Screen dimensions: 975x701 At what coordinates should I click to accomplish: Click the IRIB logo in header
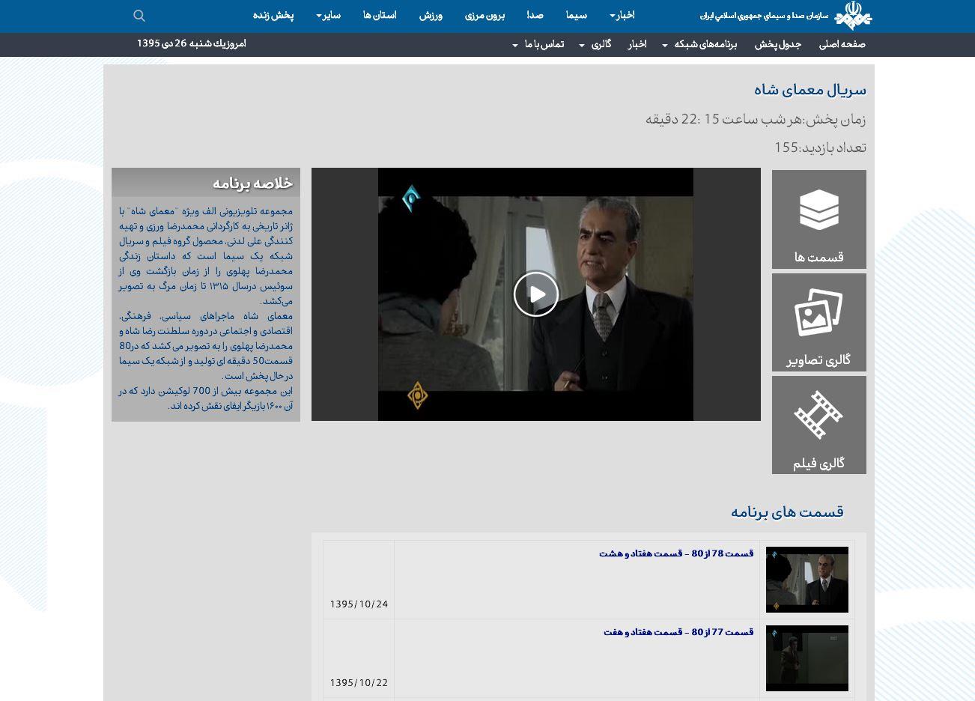[x=853, y=16]
